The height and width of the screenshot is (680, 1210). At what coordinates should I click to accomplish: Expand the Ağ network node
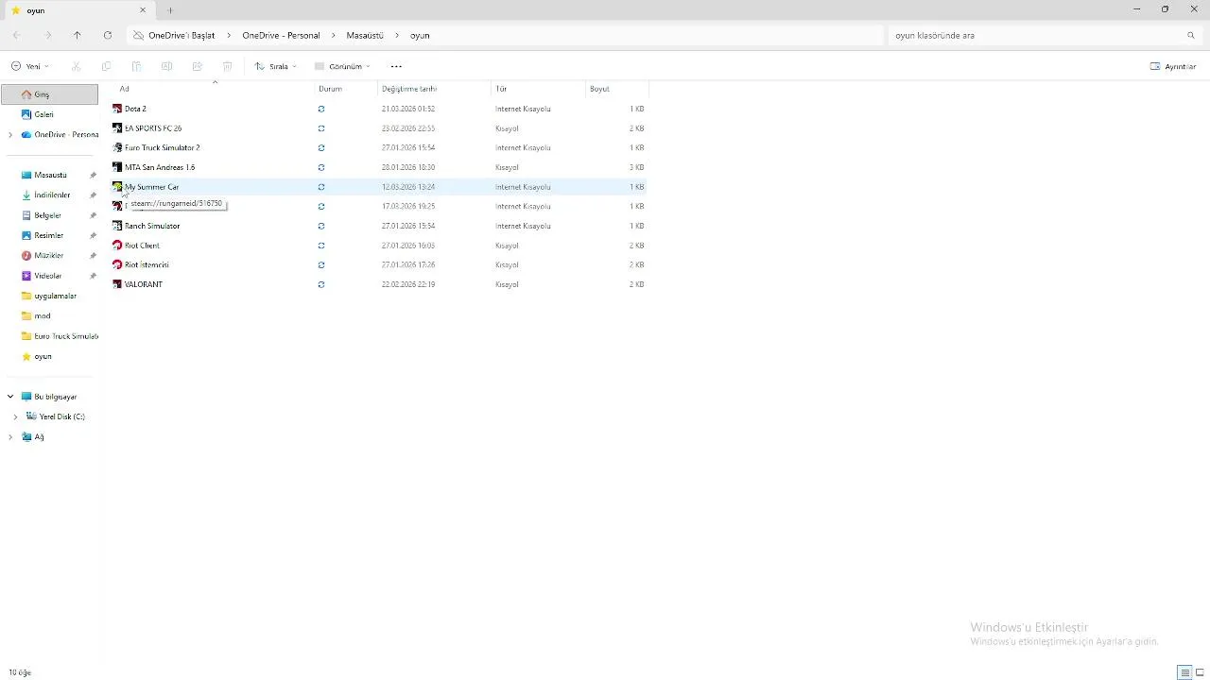(10, 436)
